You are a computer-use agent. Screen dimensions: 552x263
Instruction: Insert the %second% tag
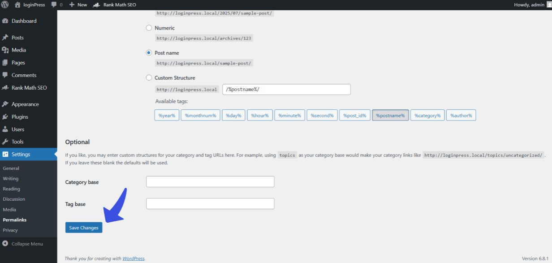322,116
